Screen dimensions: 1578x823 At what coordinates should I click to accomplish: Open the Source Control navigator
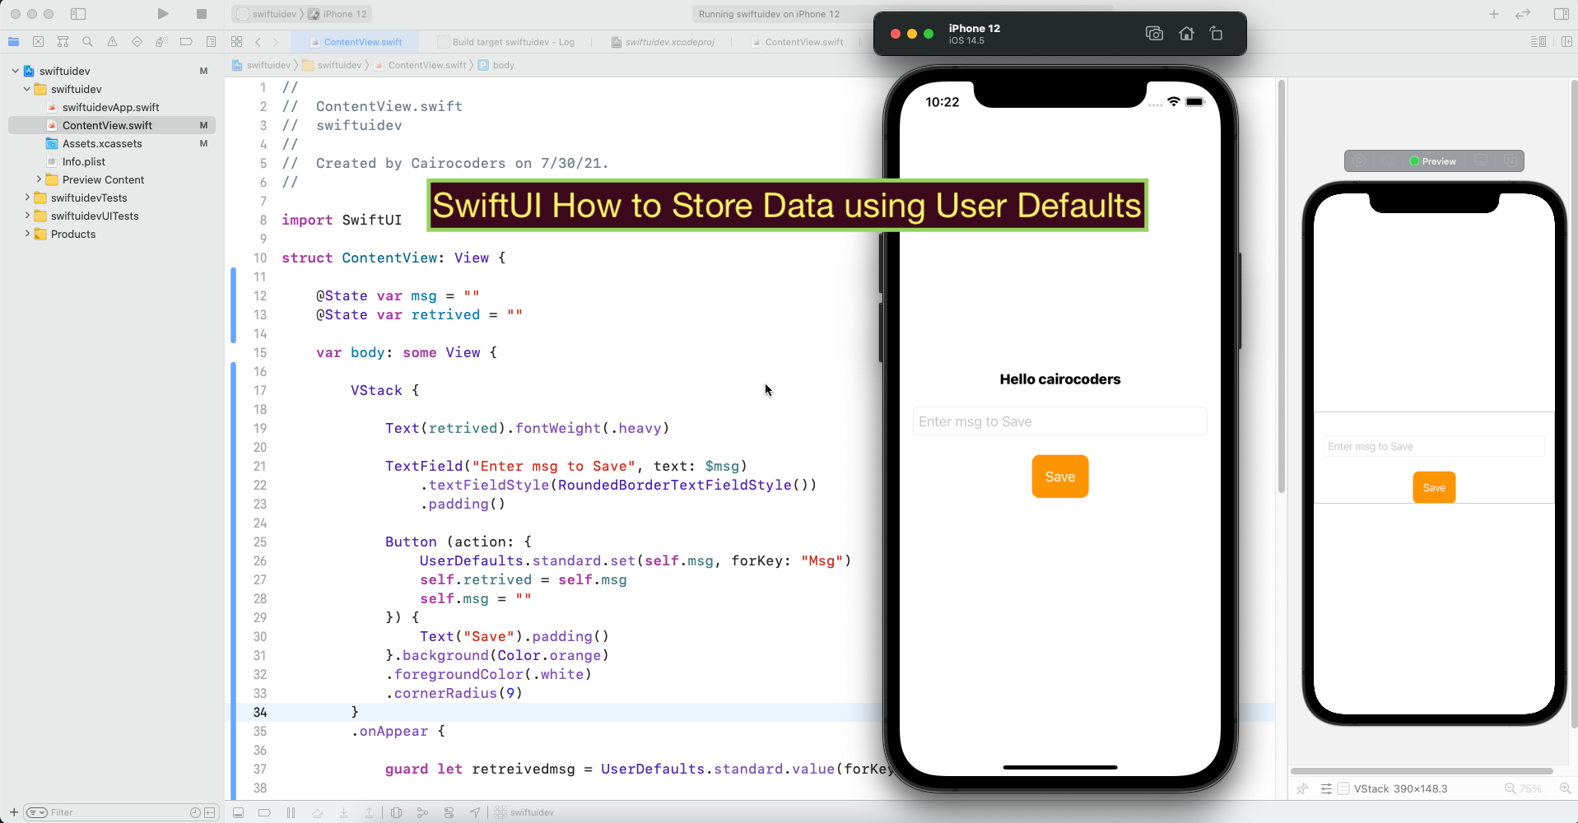38,42
